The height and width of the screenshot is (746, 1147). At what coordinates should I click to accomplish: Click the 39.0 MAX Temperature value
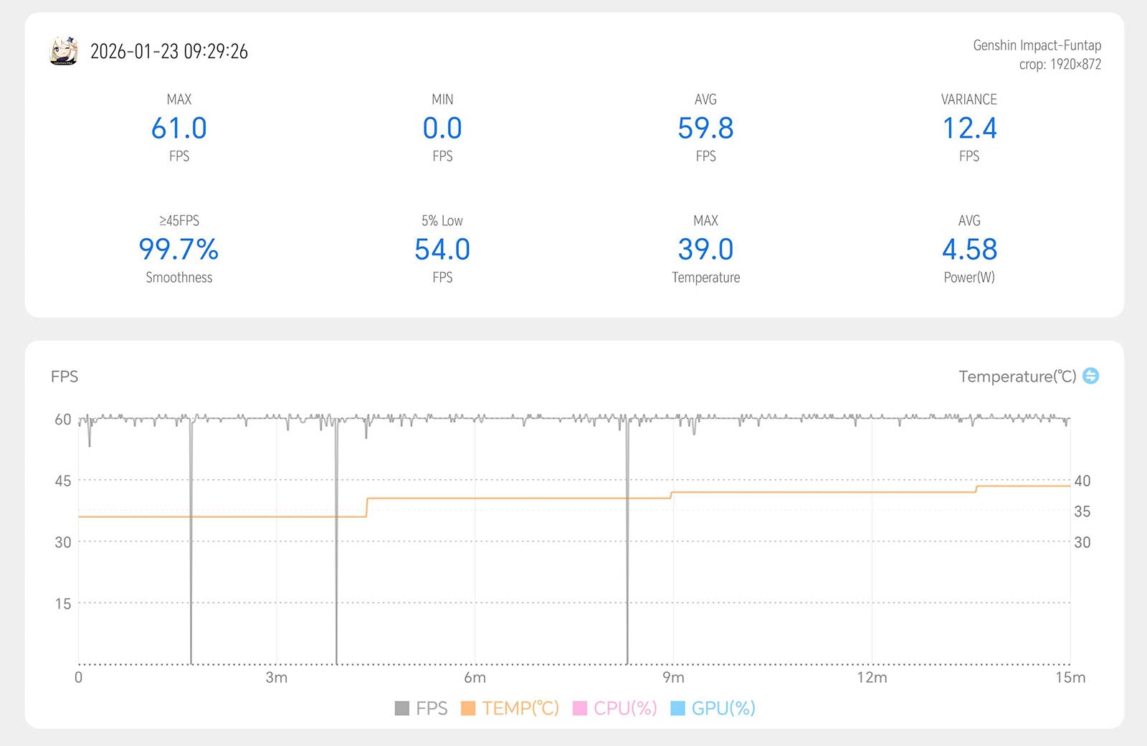point(705,250)
